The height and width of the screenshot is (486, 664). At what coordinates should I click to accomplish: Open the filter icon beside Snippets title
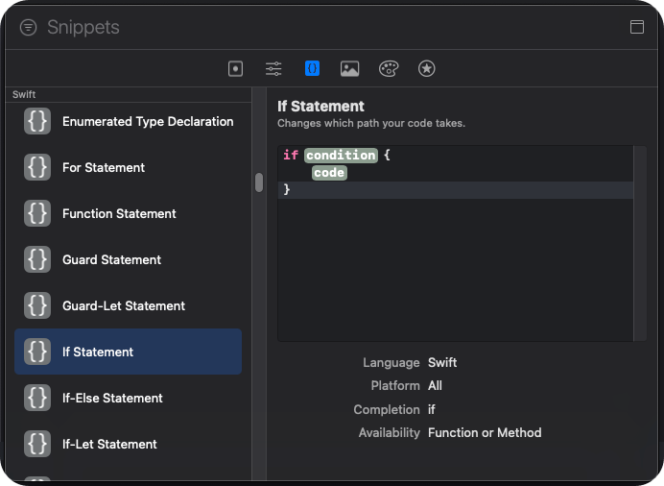tap(29, 28)
